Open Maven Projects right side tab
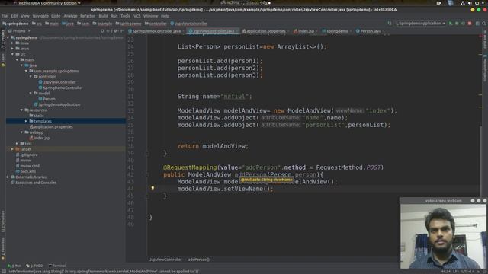The image size is (488, 274). click(485, 68)
